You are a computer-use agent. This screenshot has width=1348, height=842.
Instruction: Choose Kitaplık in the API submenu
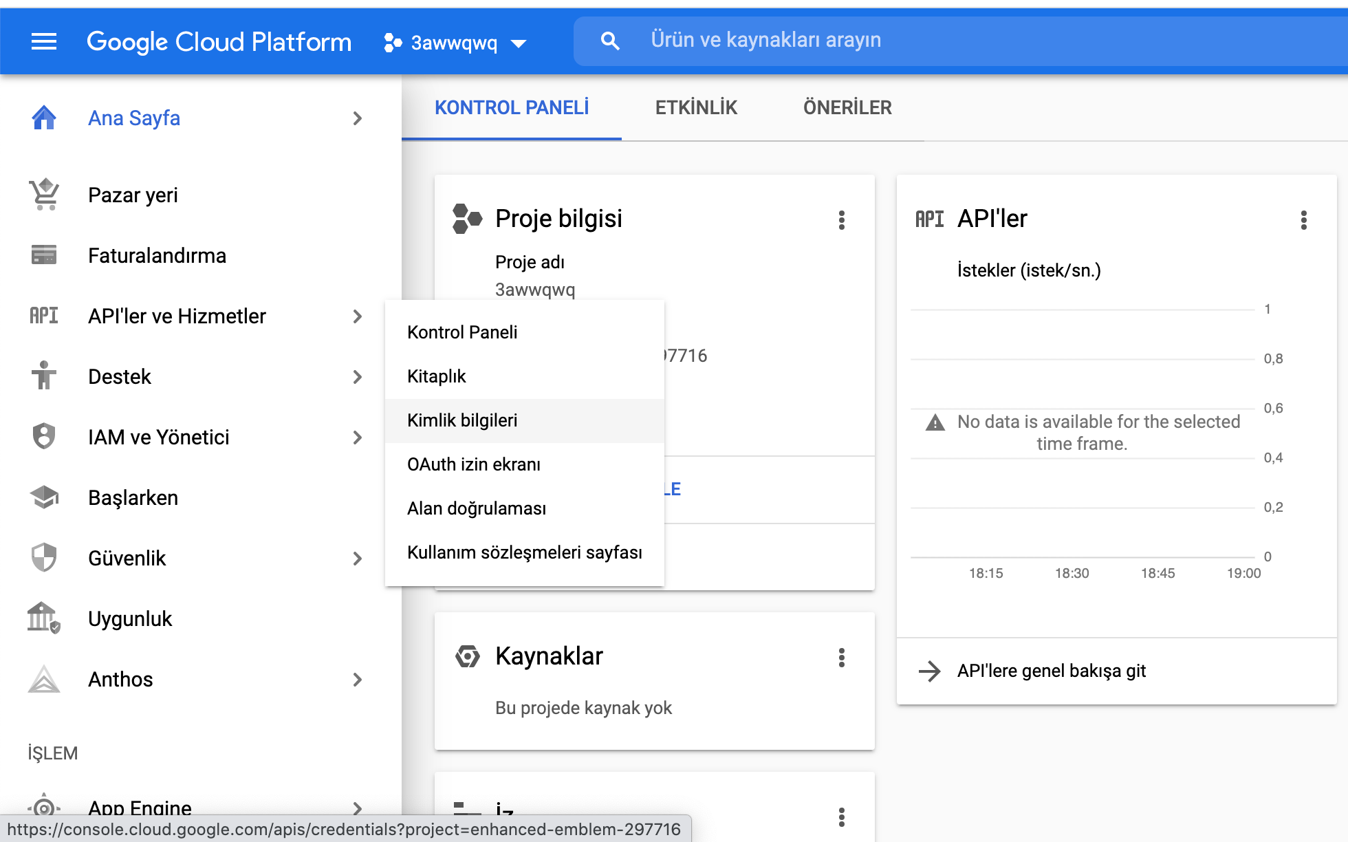(436, 376)
